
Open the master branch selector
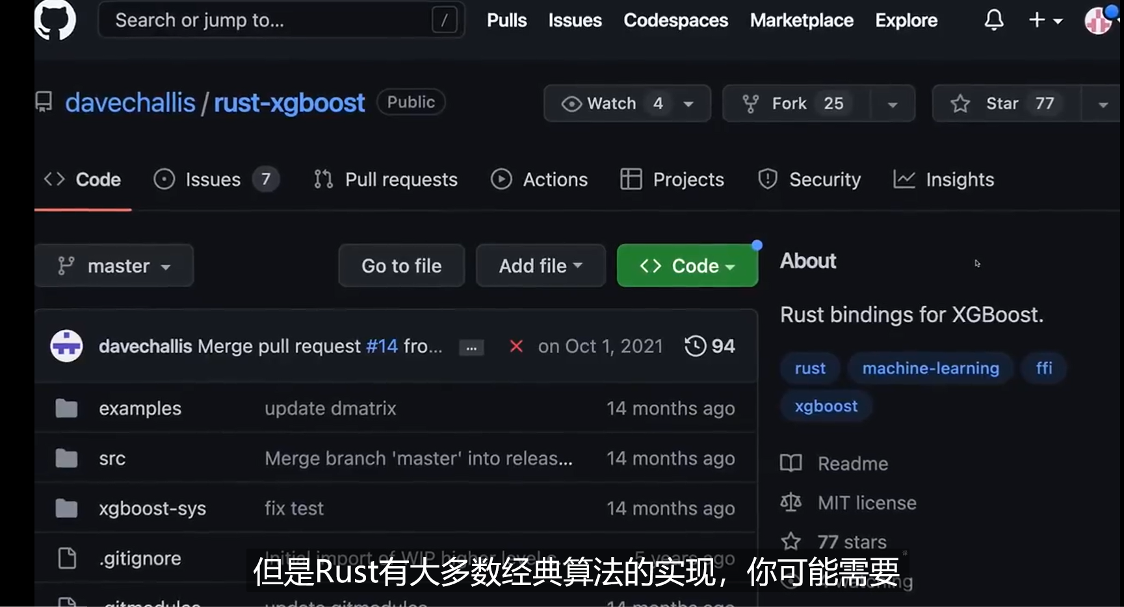(114, 266)
